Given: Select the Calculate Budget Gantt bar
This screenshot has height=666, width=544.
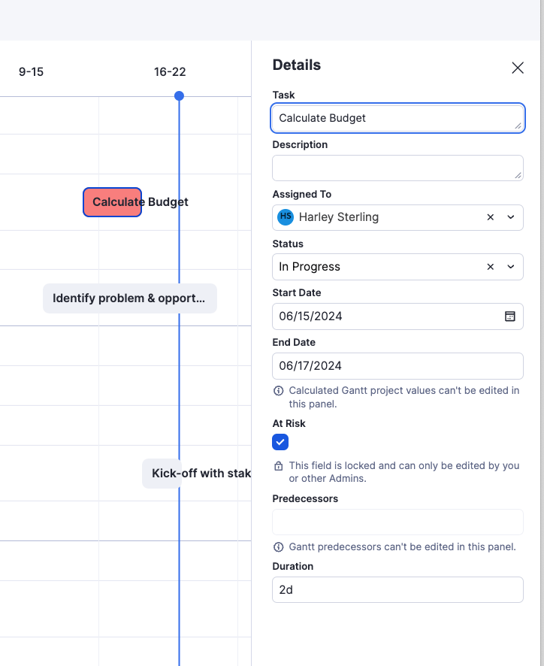Looking at the screenshot, I should [112, 202].
